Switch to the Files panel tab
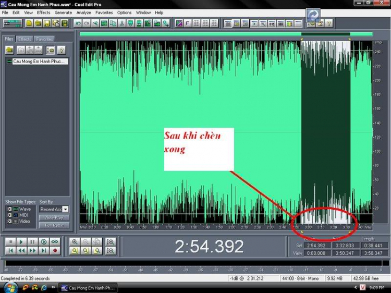Viewport: 391px width, 293px height. (x=9, y=39)
